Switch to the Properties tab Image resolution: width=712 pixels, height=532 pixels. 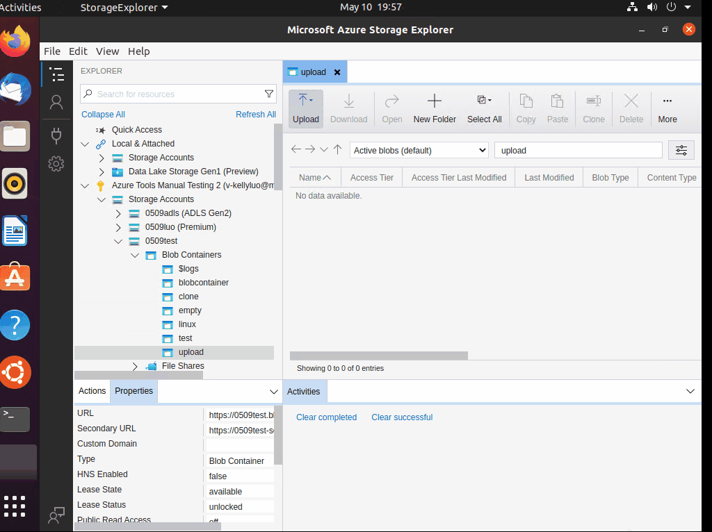134,391
